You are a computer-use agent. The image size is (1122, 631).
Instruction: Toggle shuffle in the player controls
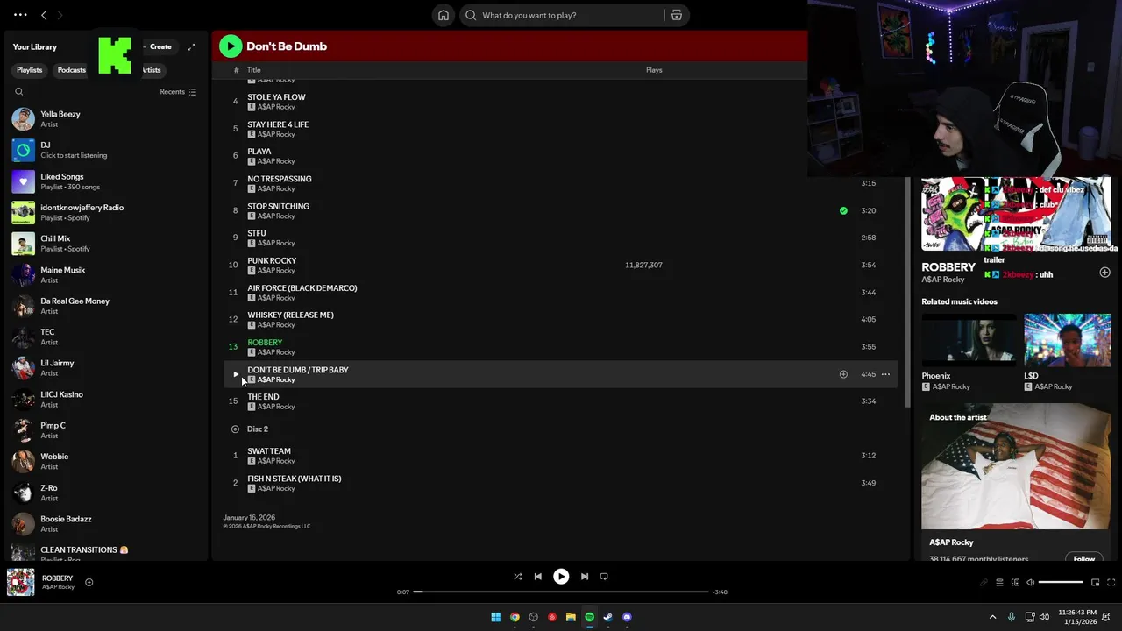coord(518,577)
